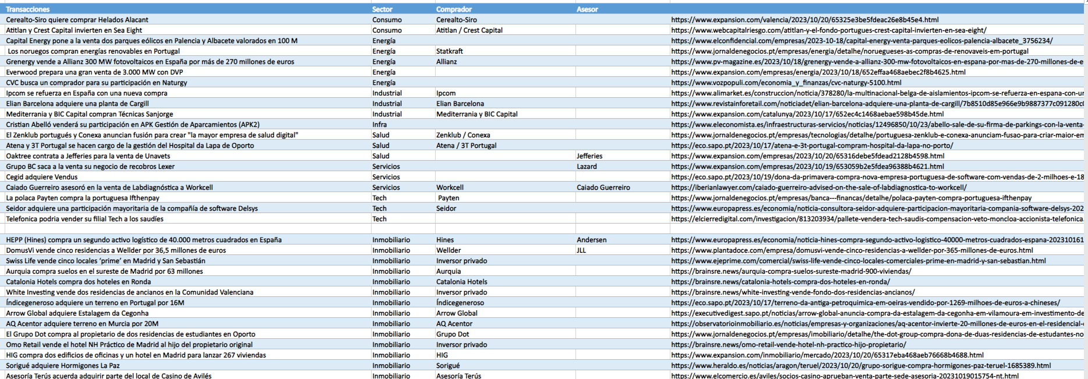Open the pv-magazine.es Grenergy Allianz link

click(877, 62)
